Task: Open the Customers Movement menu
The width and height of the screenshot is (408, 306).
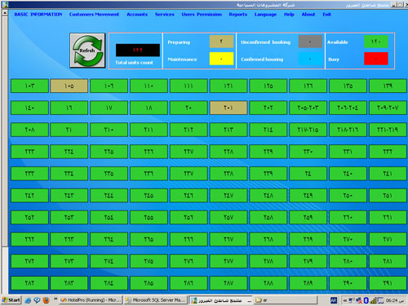Action: tap(94, 15)
